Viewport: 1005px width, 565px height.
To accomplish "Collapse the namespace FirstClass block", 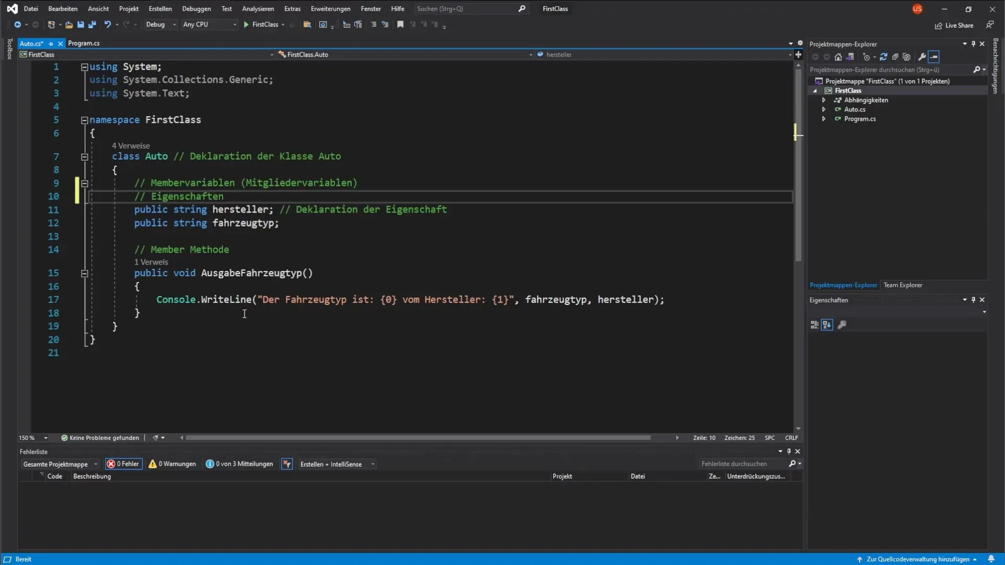I will tap(84, 120).
